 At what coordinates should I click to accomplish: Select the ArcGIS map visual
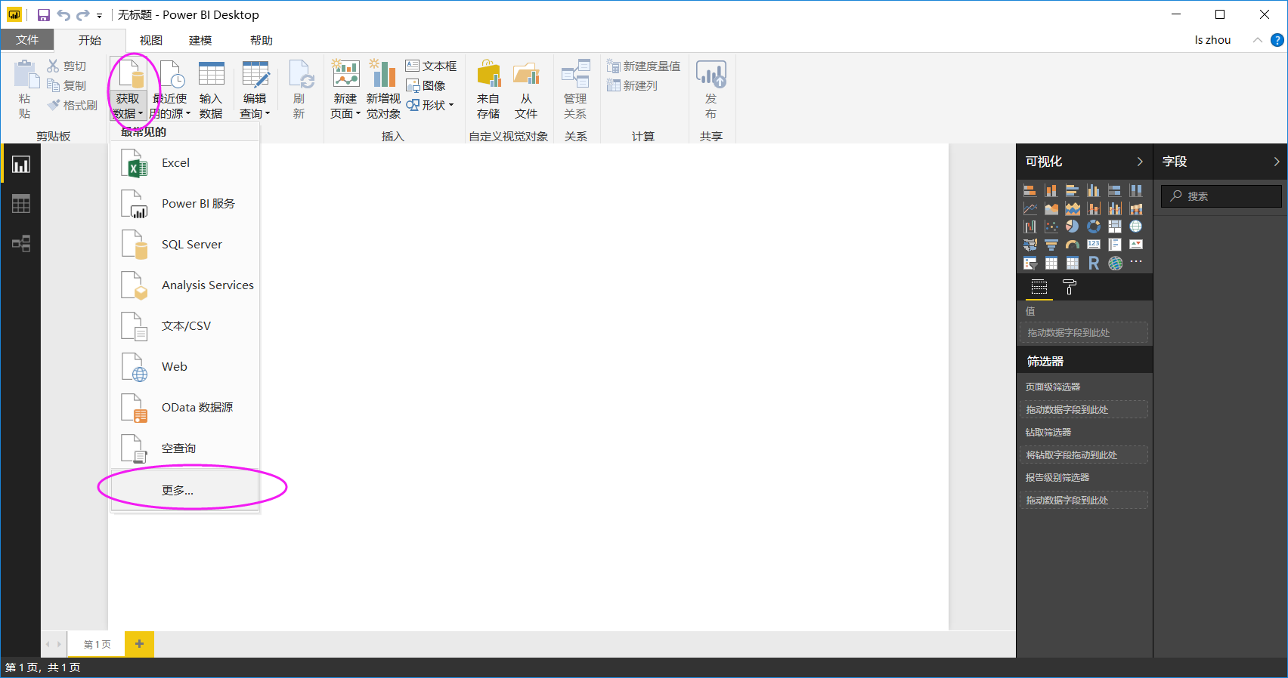coord(1114,263)
